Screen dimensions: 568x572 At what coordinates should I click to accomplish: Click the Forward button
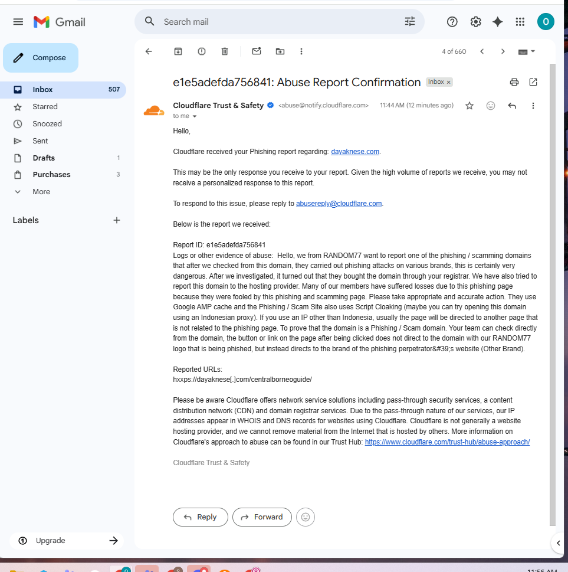tap(262, 517)
